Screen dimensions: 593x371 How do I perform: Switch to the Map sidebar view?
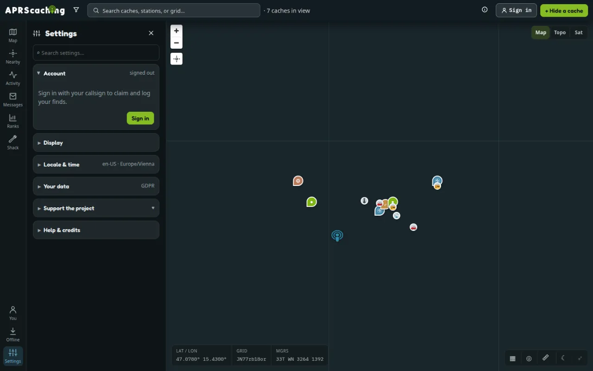click(13, 35)
